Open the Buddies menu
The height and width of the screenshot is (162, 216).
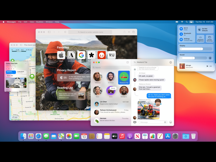40,22
